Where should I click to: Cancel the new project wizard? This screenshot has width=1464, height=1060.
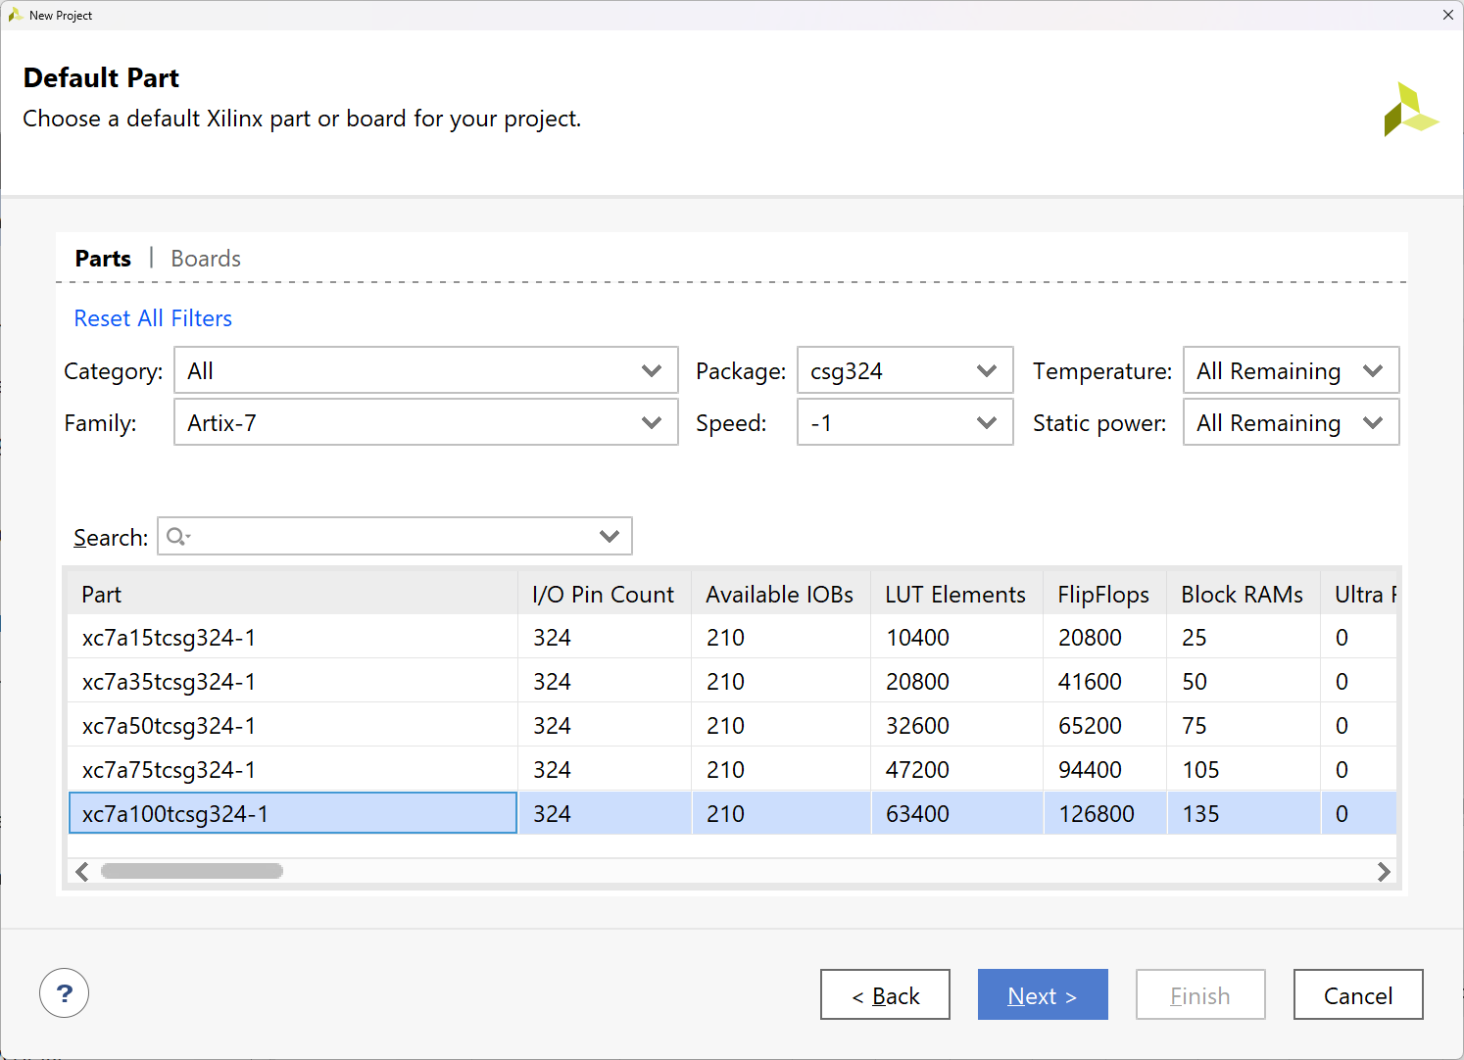(1357, 995)
